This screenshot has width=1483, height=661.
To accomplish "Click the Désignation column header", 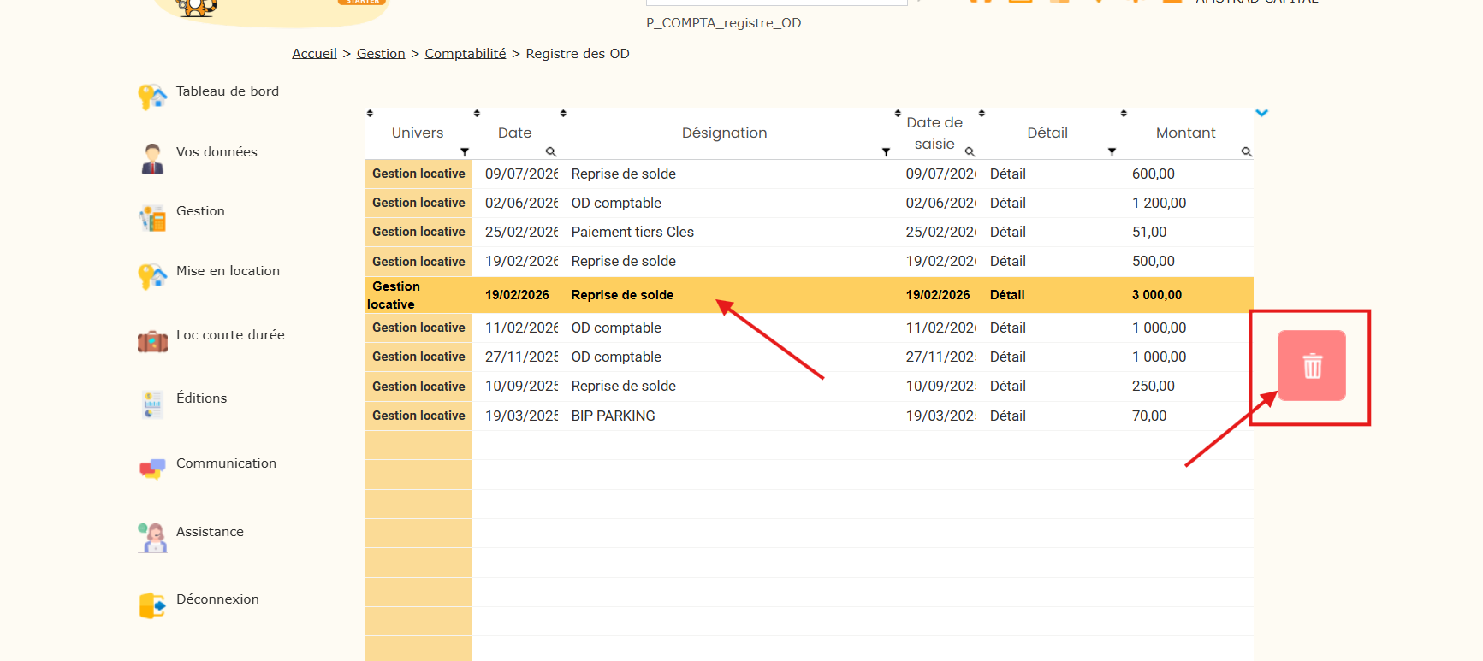I will 724,133.
